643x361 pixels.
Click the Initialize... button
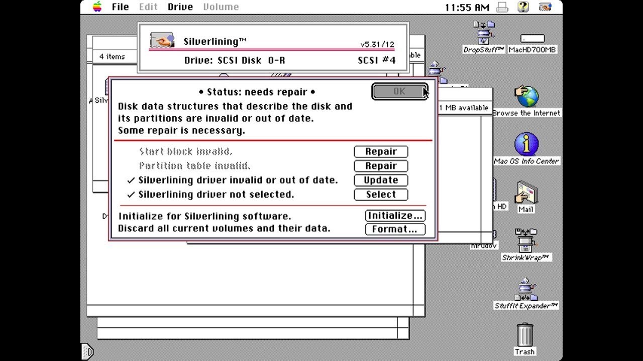[x=395, y=216]
